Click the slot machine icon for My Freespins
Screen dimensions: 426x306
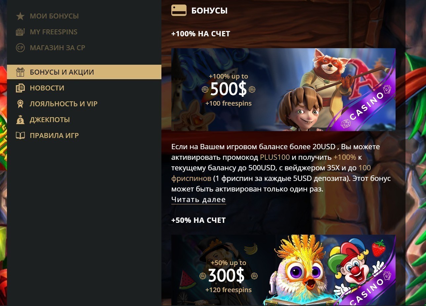[x=20, y=32]
